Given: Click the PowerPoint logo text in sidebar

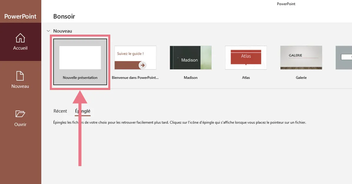Looking at the screenshot, I should click(x=20, y=16).
